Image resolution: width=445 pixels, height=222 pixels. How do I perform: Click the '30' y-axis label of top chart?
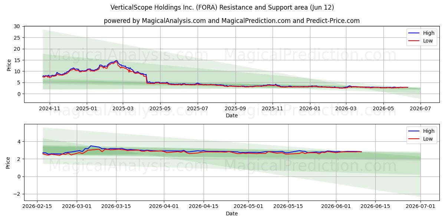pos(17,26)
